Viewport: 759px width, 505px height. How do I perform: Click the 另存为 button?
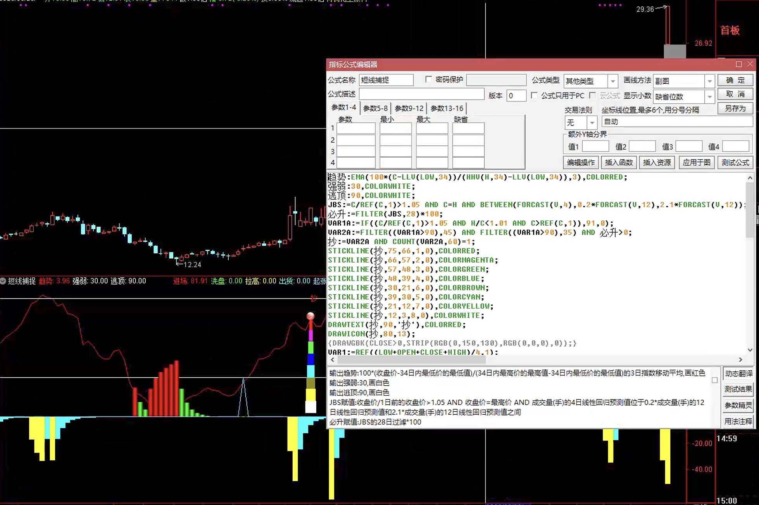[735, 108]
